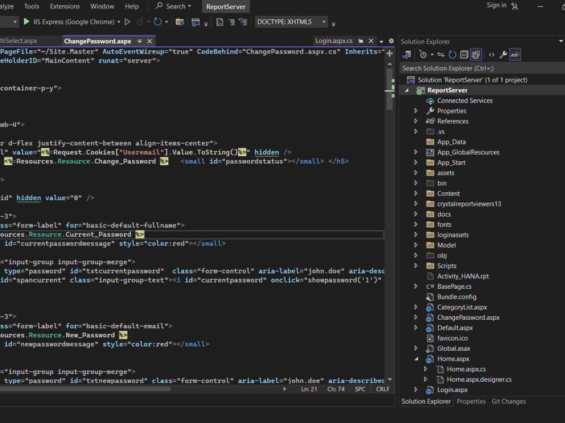Start debugging with the green Run button

tap(26, 21)
